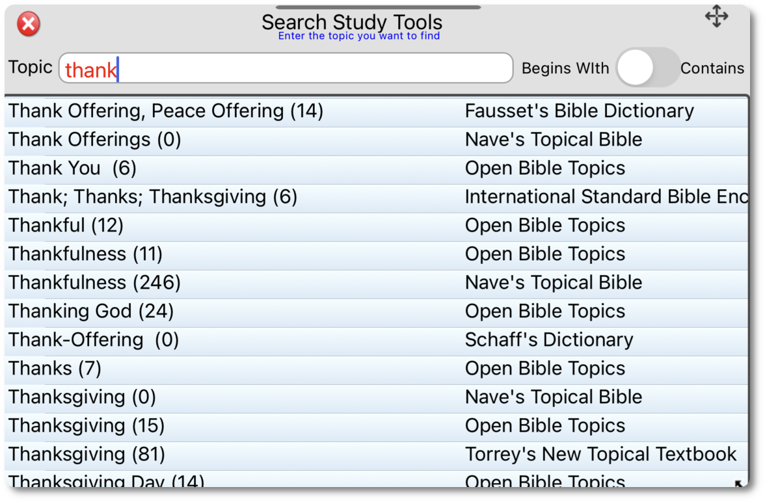
Task: Select Thank Offerings (0) topic
Action: pos(95,140)
